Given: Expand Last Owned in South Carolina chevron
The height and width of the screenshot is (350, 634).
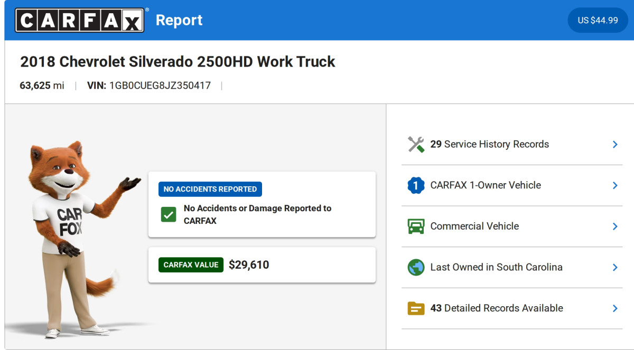Looking at the screenshot, I should pyautogui.click(x=615, y=267).
